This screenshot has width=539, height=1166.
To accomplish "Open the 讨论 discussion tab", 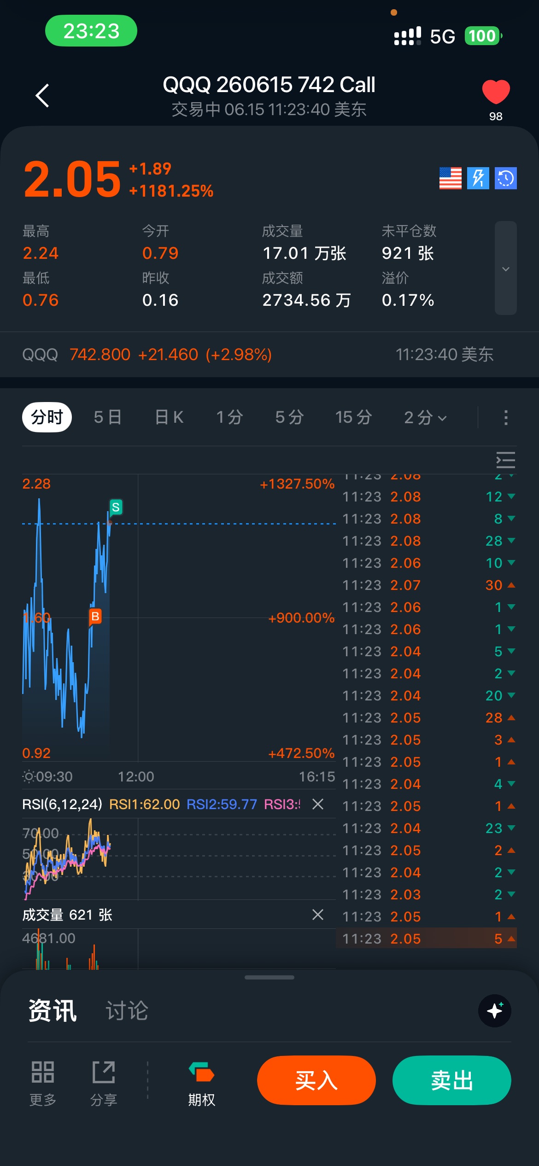I will pyautogui.click(x=127, y=1011).
